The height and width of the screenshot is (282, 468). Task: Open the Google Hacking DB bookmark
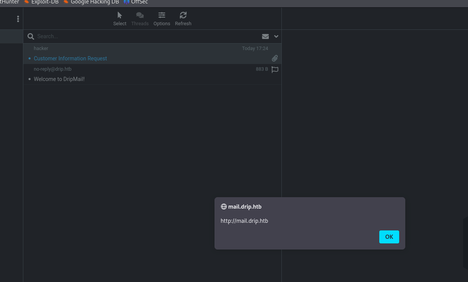point(91,2)
